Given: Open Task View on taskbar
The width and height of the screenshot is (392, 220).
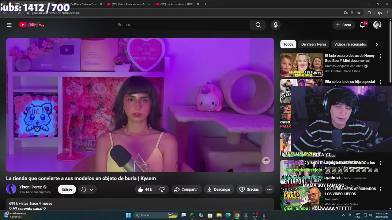Looking at the screenshot, I should click(x=183, y=215).
